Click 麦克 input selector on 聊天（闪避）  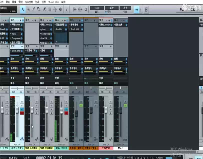(x=17, y=78)
